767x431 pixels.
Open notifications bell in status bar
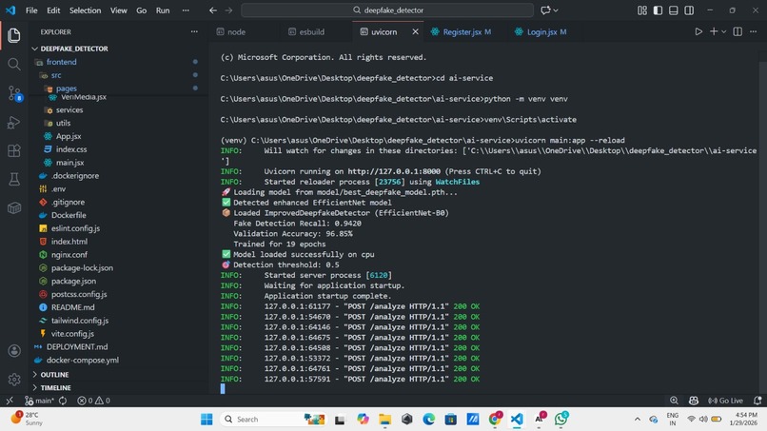757,401
